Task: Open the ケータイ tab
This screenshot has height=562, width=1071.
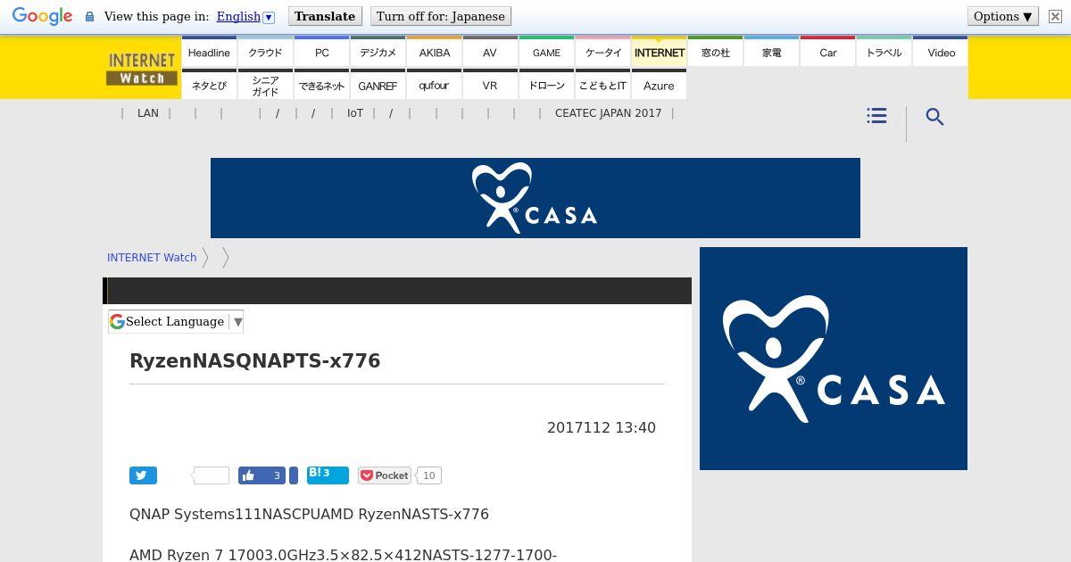Action: [603, 53]
